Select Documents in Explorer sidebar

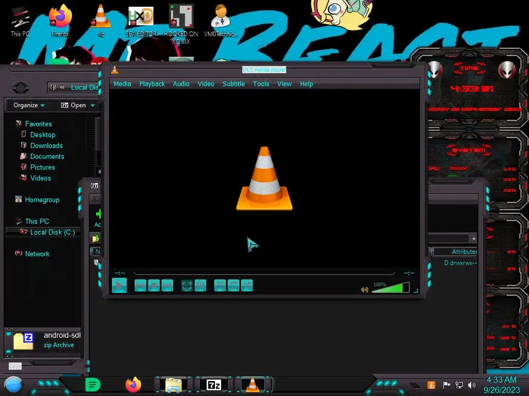tap(47, 156)
